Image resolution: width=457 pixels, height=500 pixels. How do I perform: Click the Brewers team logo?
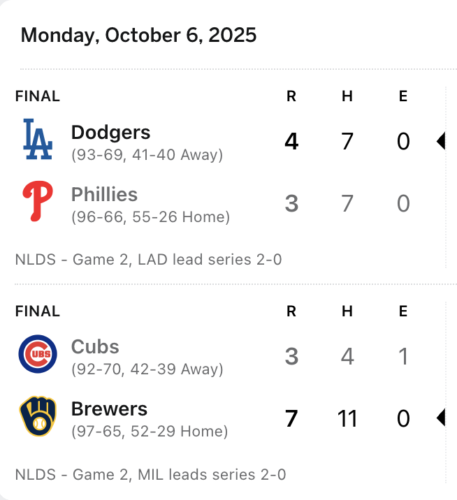37,416
